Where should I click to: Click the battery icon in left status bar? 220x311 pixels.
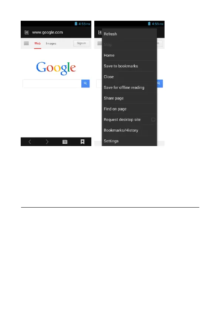pos(76,24)
